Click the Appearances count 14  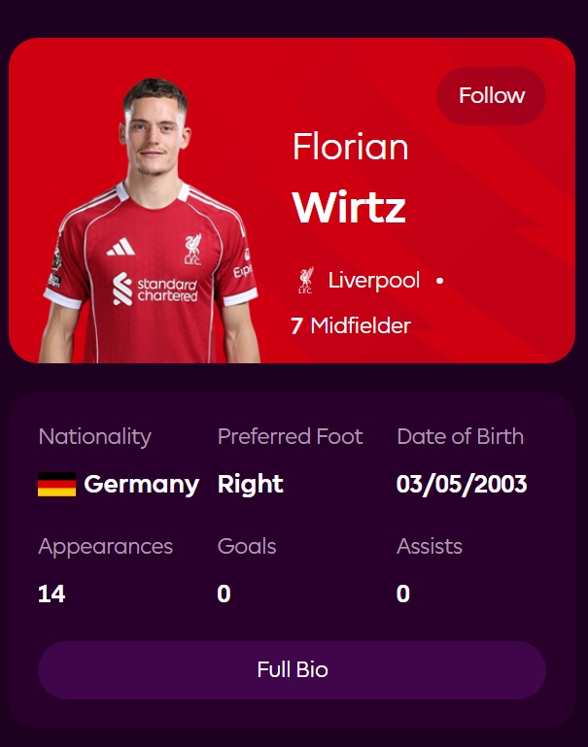[52, 594]
